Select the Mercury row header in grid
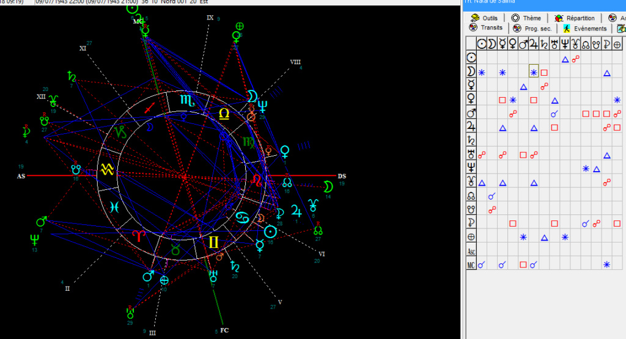This screenshot has height=339, width=626. (x=471, y=85)
